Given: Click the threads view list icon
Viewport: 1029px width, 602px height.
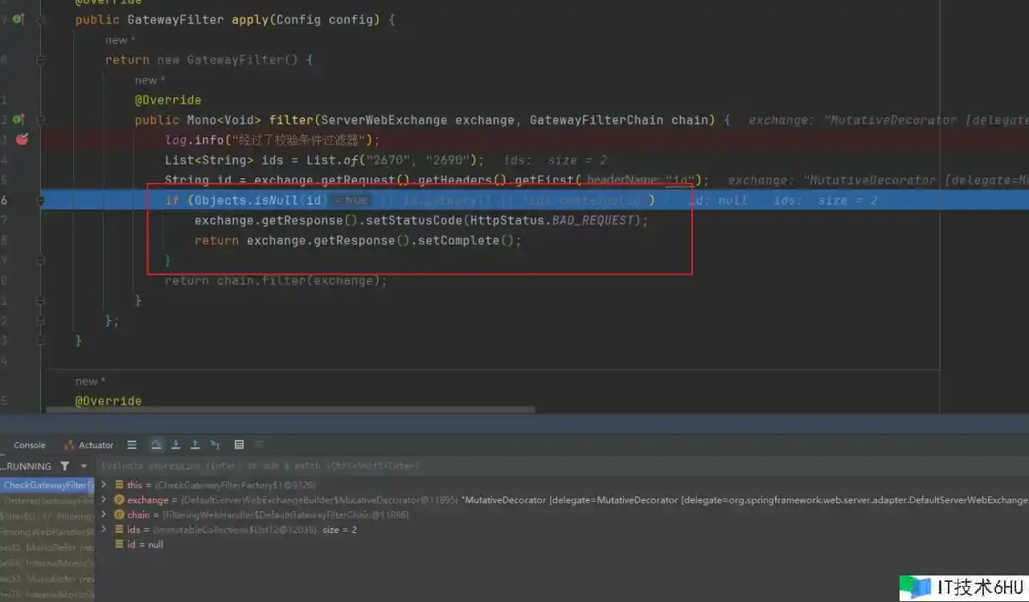Looking at the screenshot, I should 132,445.
